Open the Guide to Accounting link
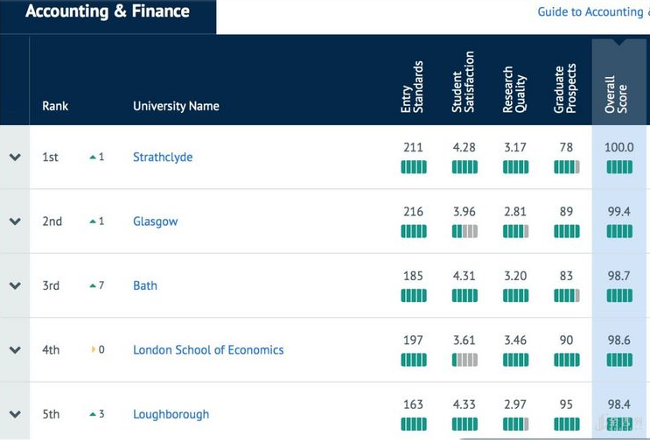Screen dimensions: 650x443 click(591, 12)
